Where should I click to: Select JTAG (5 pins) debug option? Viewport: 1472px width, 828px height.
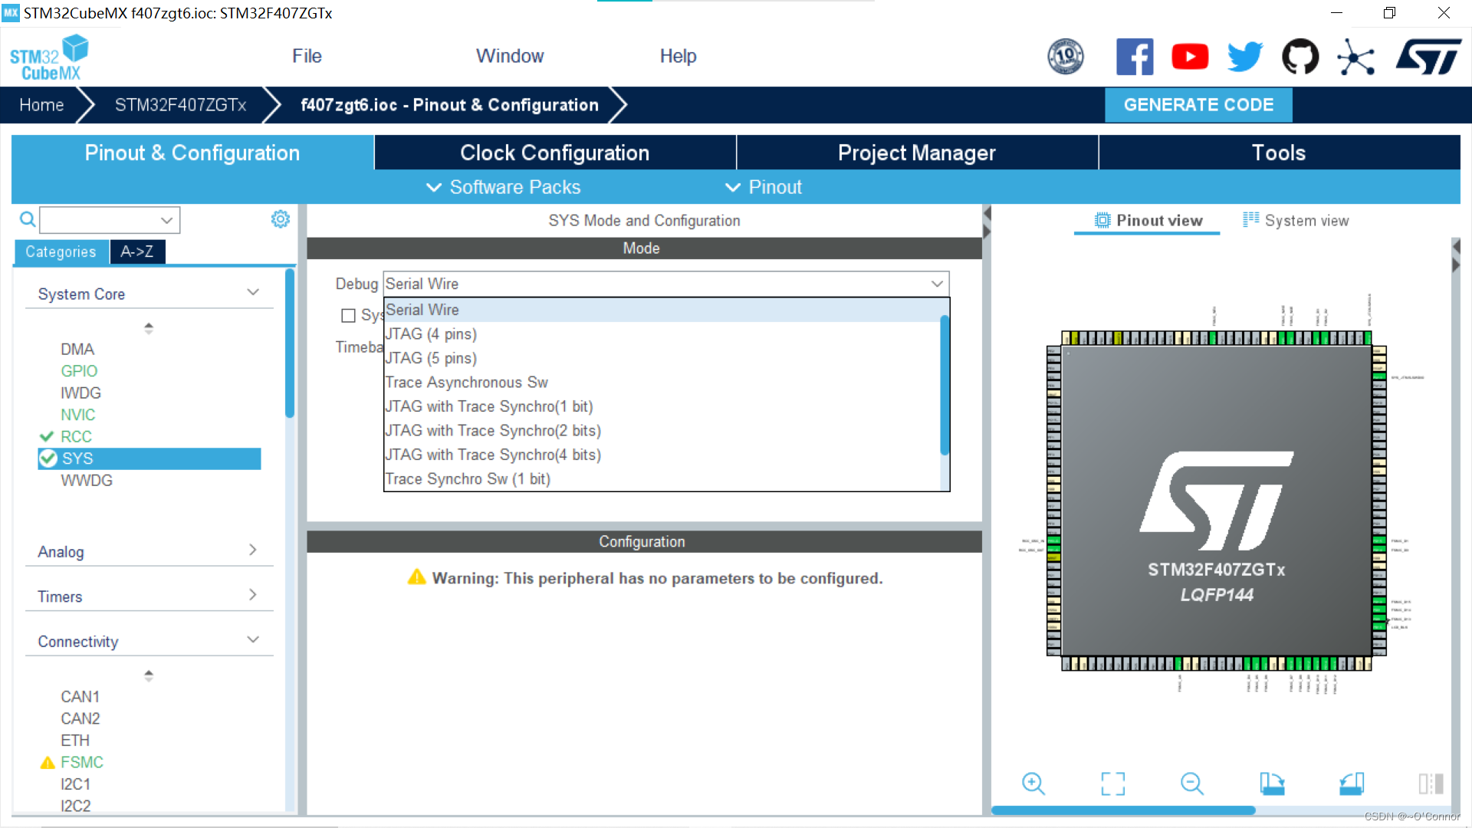[x=431, y=358]
